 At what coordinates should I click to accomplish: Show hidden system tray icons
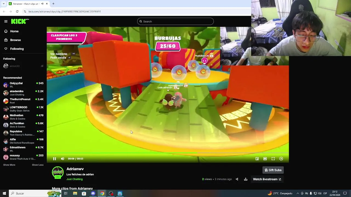[x=298, y=193]
